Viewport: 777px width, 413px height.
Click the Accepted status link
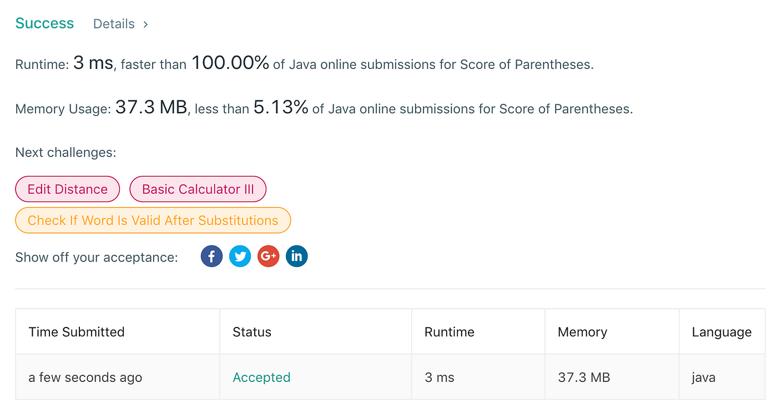tap(261, 377)
